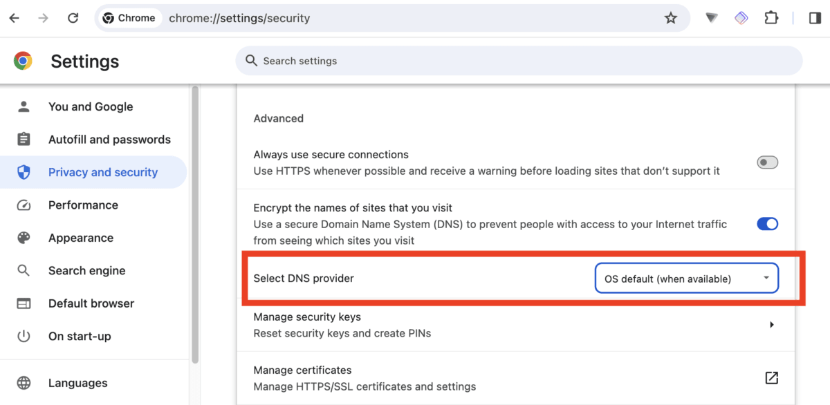Click the sidebar vertical scrollbar
Screen dimensions: 830x405
click(x=195, y=224)
